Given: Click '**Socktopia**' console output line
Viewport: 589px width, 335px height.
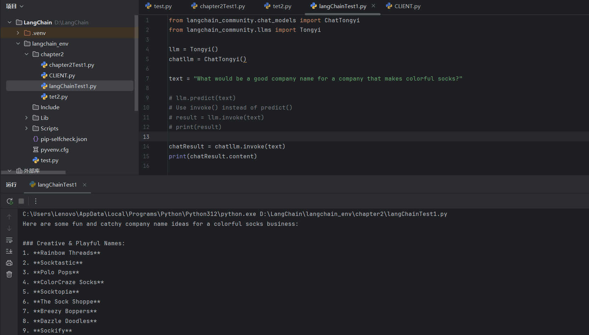Looking at the screenshot, I should click(56, 292).
